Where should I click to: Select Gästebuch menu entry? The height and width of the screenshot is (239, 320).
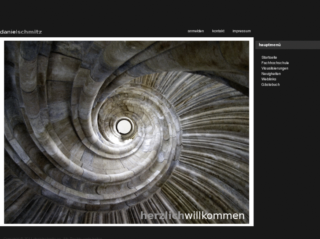click(x=270, y=85)
